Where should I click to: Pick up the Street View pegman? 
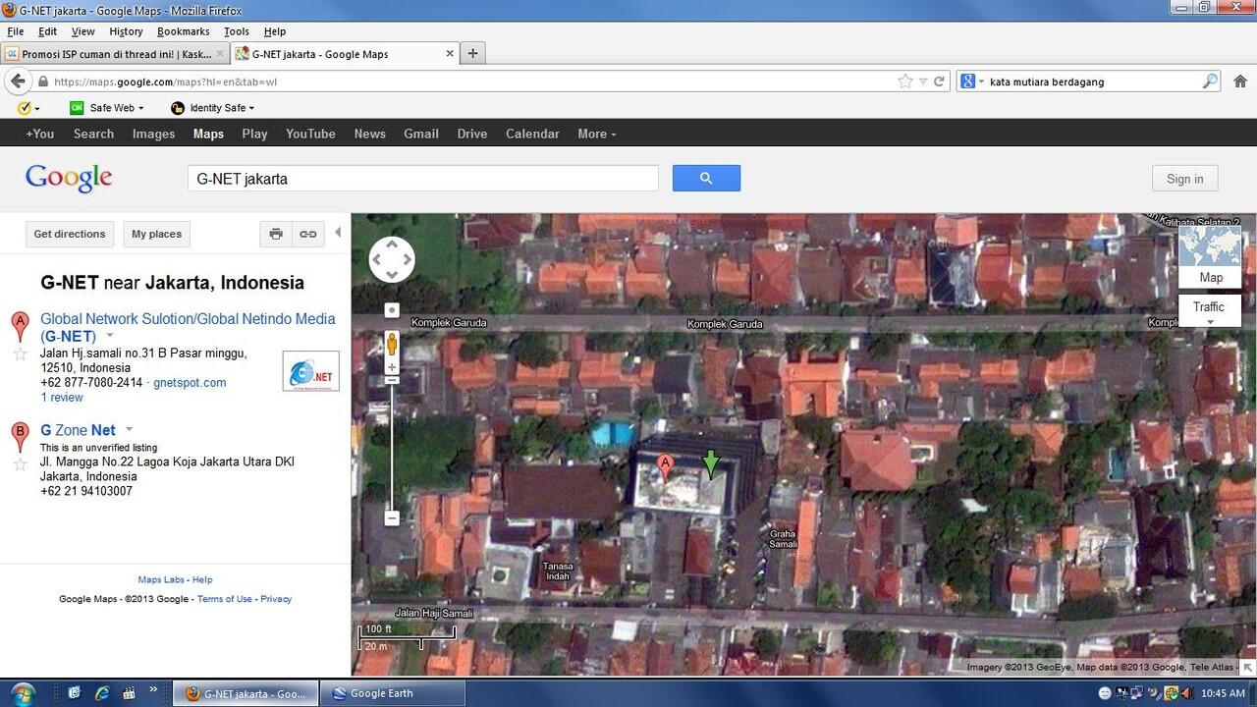[392, 345]
